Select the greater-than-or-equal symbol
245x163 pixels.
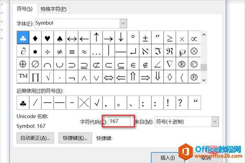pos(170,38)
